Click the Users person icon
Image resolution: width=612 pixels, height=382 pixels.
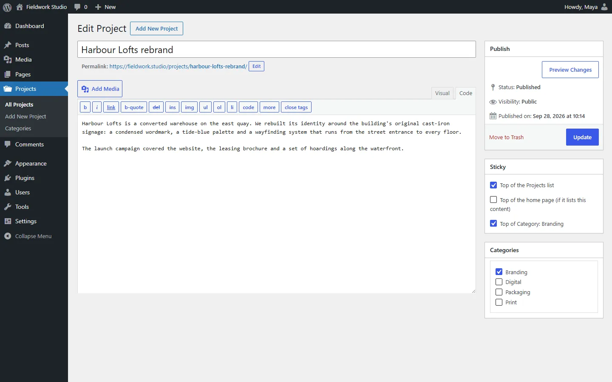pyautogui.click(x=8, y=192)
